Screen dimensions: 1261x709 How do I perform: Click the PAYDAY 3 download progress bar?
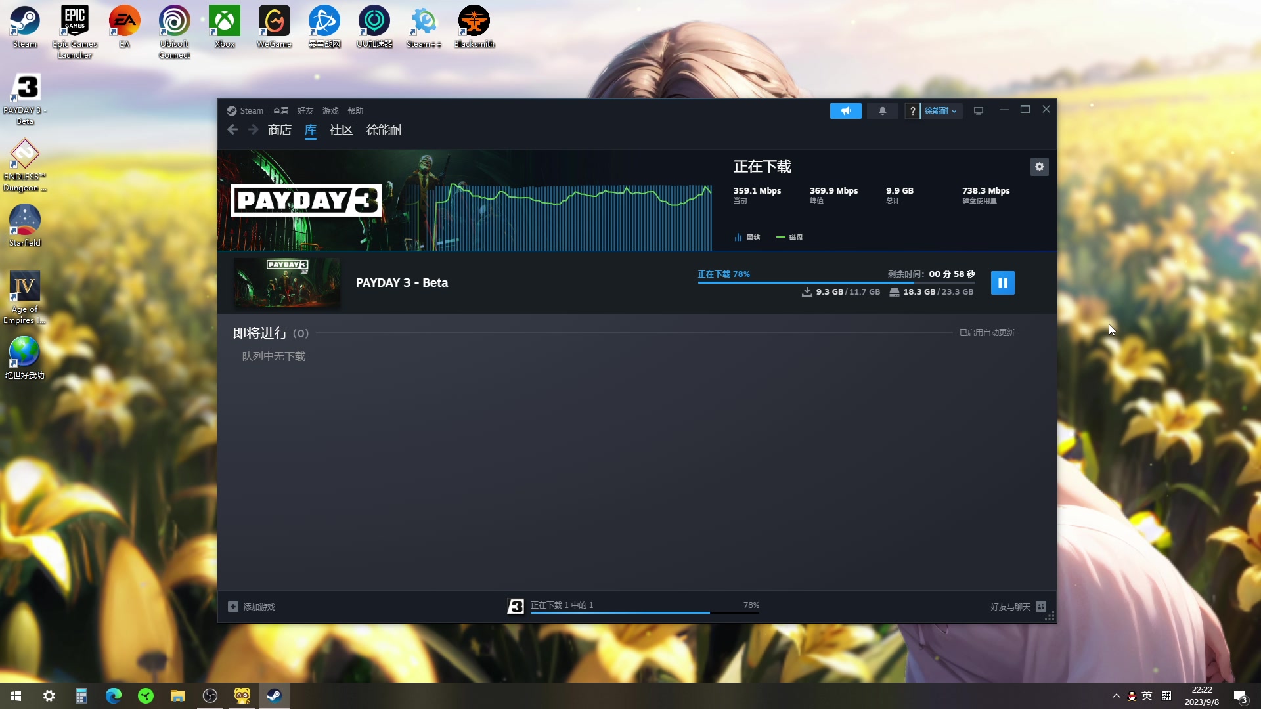point(836,282)
